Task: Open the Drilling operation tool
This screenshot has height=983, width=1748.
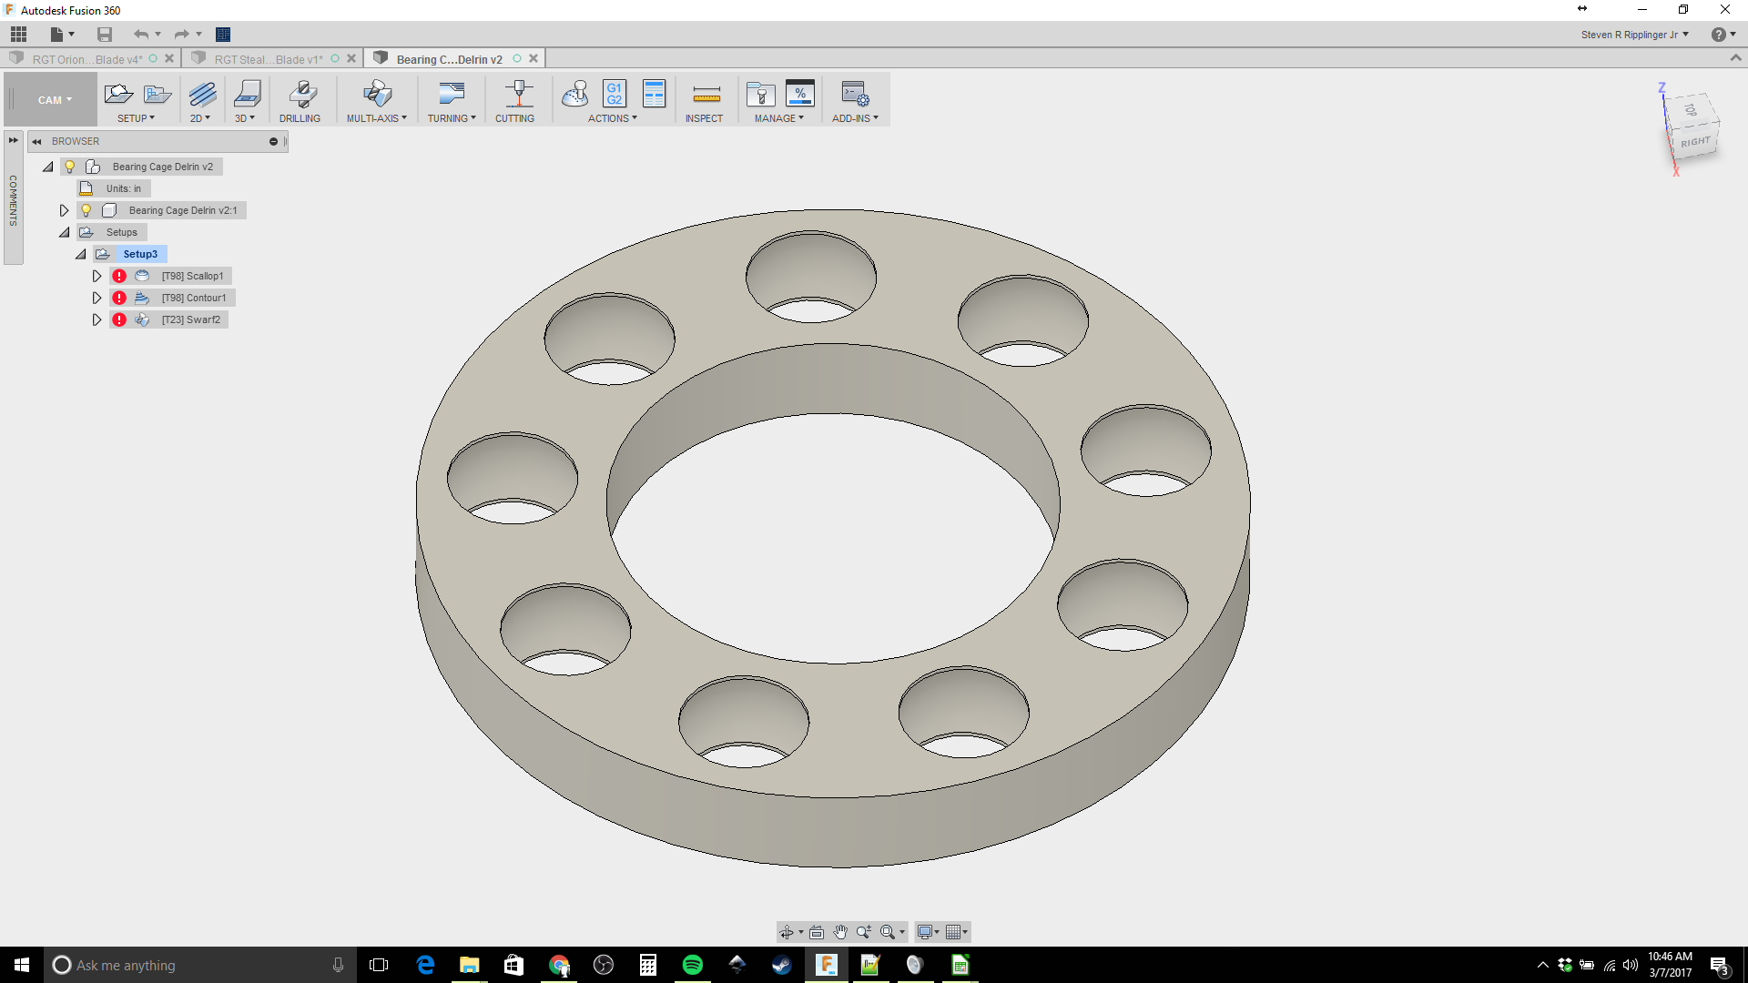Action: [302, 94]
